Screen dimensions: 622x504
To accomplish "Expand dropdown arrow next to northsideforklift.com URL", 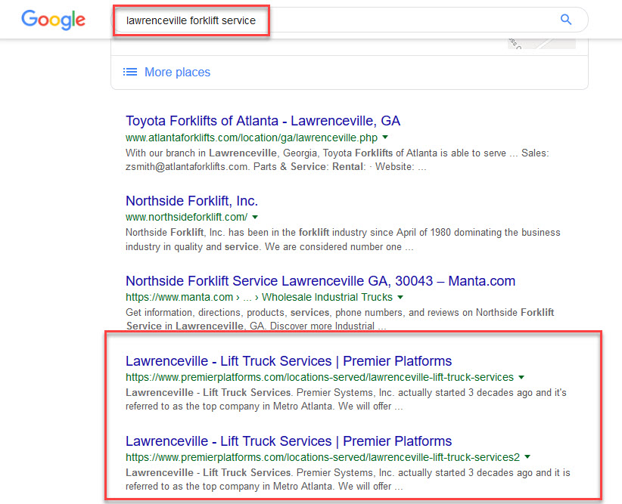I will pyautogui.click(x=255, y=217).
